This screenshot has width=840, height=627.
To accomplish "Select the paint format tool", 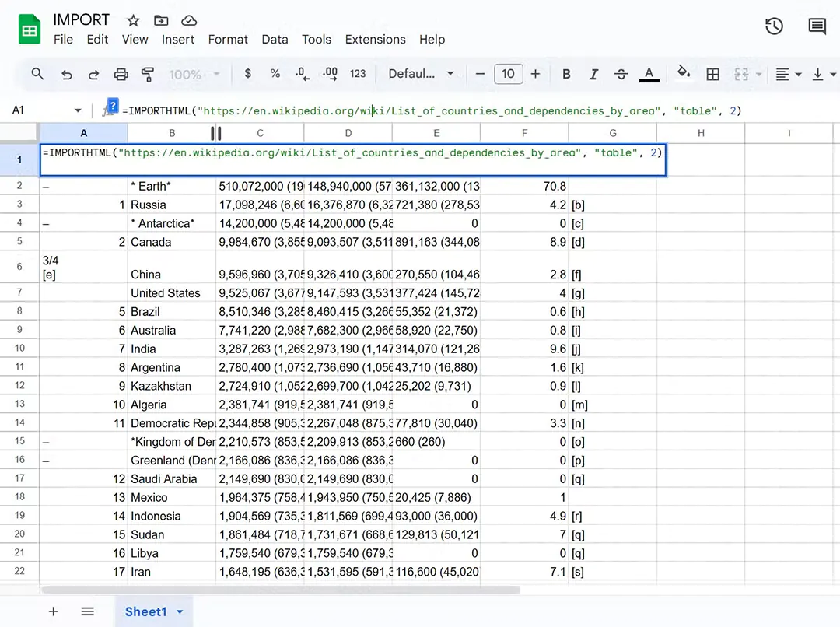I will click(x=148, y=74).
